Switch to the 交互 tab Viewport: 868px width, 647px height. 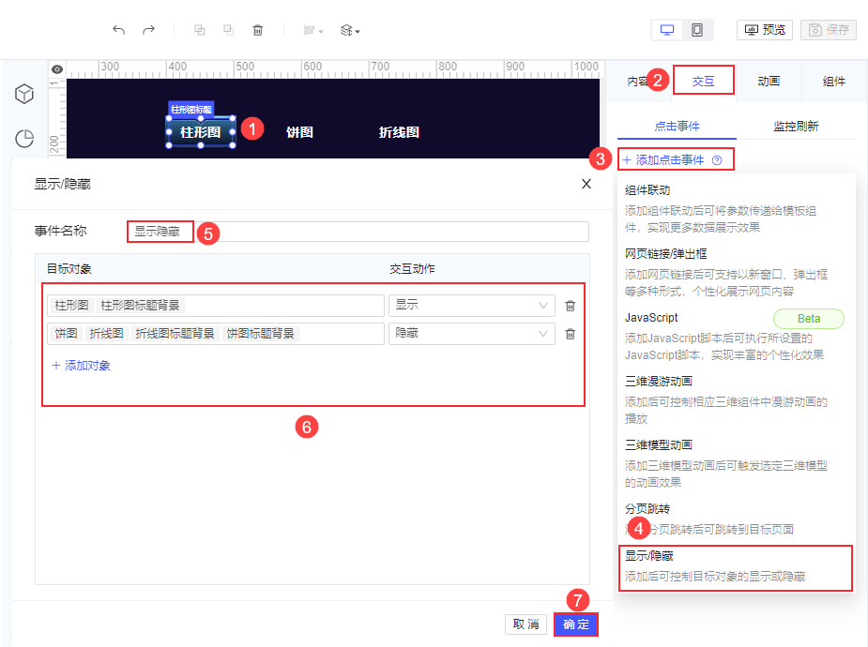pyautogui.click(x=703, y=82)
